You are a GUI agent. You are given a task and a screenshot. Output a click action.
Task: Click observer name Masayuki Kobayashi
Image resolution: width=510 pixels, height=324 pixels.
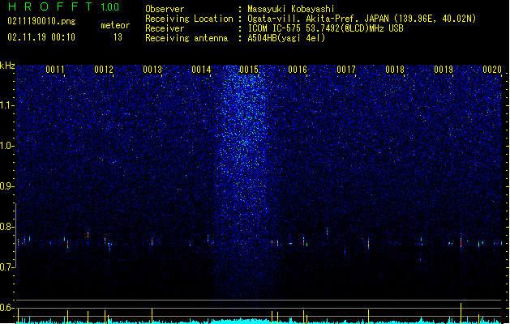tap(291, 9)
